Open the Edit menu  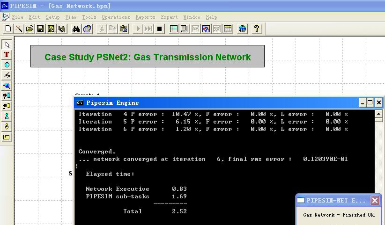(34, 17)
